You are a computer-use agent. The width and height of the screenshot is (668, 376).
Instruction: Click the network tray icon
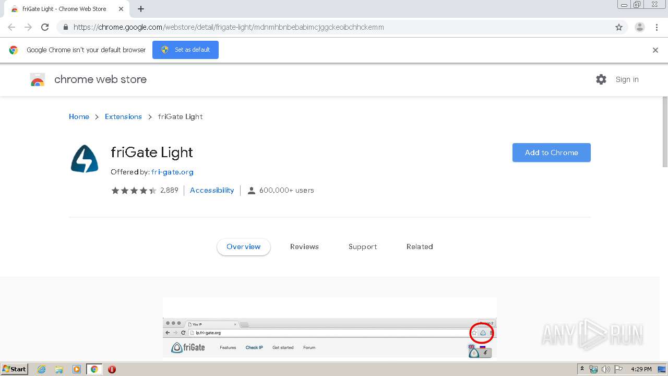[593, 369]
